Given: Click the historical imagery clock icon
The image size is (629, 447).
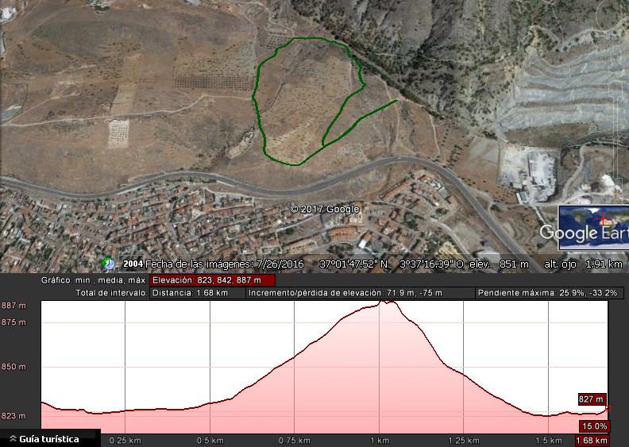Looking at the screenshot, I should pos(109,264).
